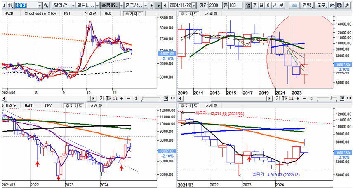Image resolution: width=353 pixels, height=188 pixels.
Task: Adjust the zoom slider below the yearly chart
Action: 327,98
